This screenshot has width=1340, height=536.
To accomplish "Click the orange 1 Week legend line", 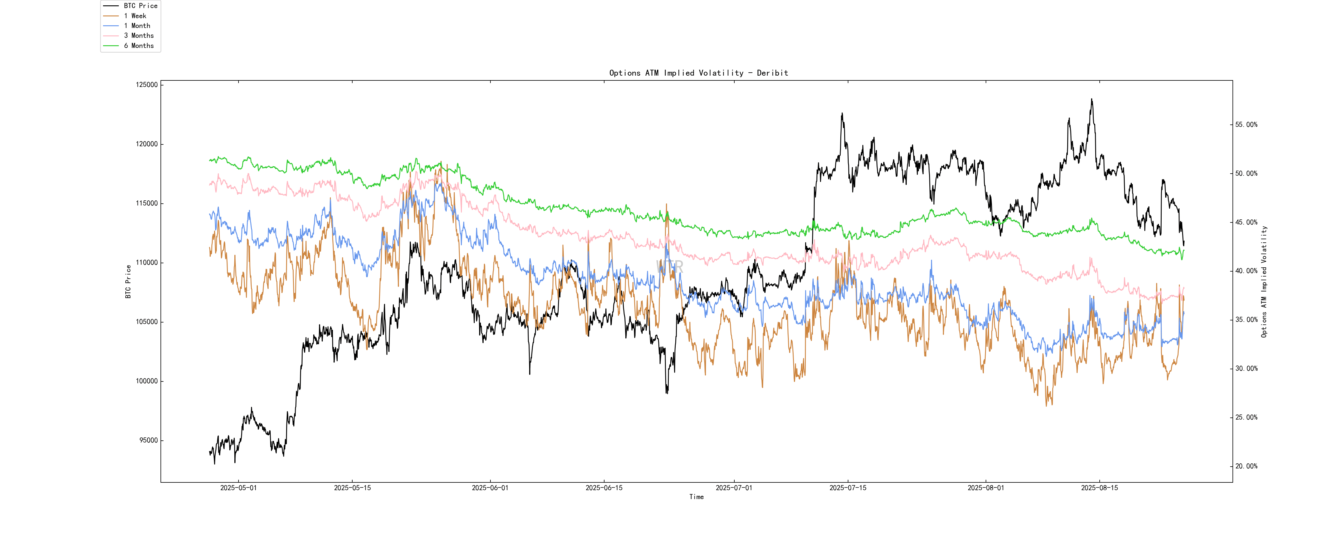I will click(x=111, y=15).
